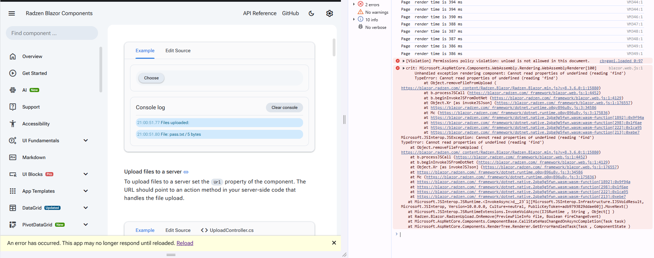Click the Clear console button
Screen dimensions: 654x258
284,108
